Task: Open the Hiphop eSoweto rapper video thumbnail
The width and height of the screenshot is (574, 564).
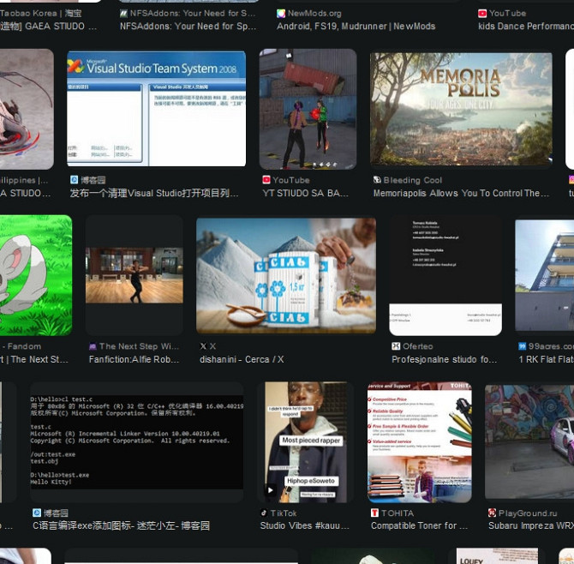Action: (305, 441)
